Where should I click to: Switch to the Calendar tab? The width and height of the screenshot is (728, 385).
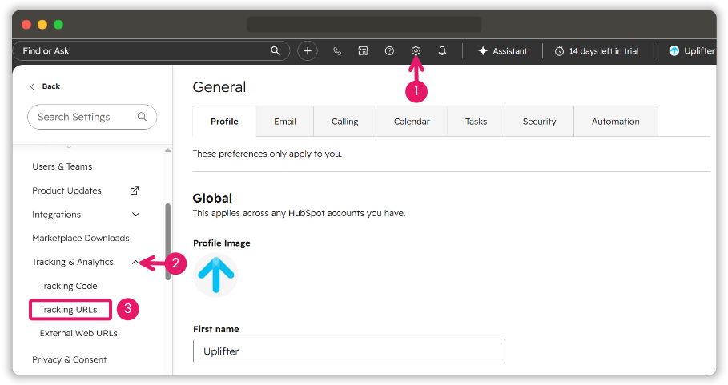point(412,122)
